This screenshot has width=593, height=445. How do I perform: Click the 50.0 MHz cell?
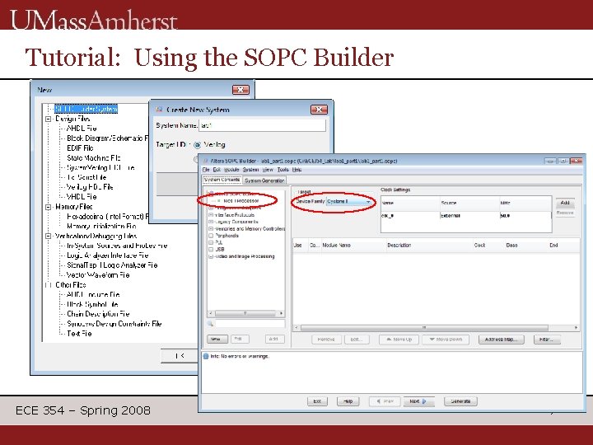click(525, 216)
